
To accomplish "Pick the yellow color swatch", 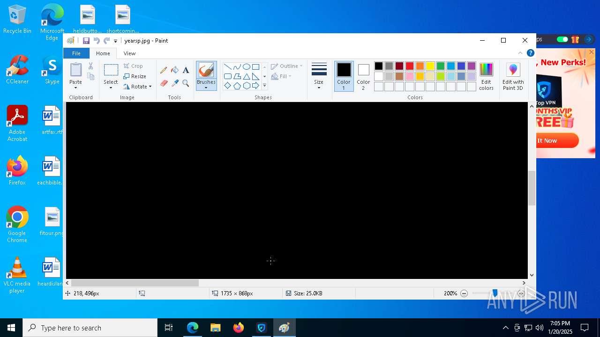I will pos(430,66).
